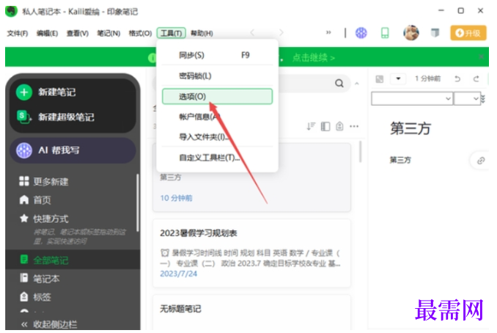497x333 pixels.
Task: Go to 首页 in sidebar
Action: tap(35, 200)
